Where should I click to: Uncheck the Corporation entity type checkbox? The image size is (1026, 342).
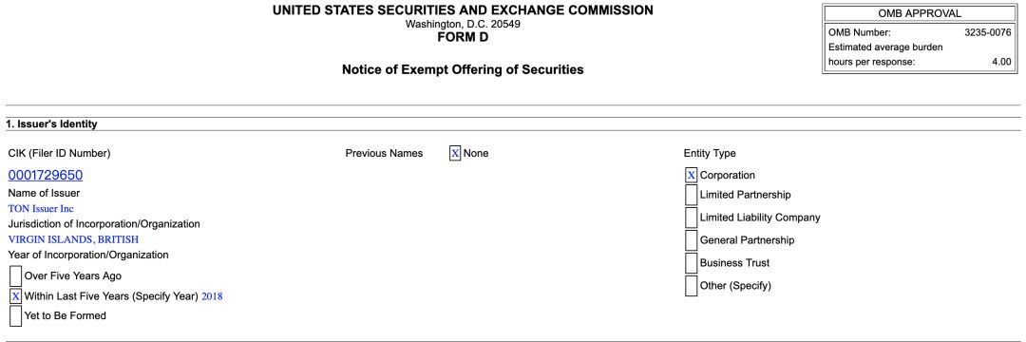(691, 175)
